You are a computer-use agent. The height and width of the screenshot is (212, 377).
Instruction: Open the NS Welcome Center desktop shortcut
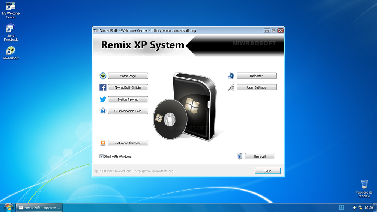11,11
